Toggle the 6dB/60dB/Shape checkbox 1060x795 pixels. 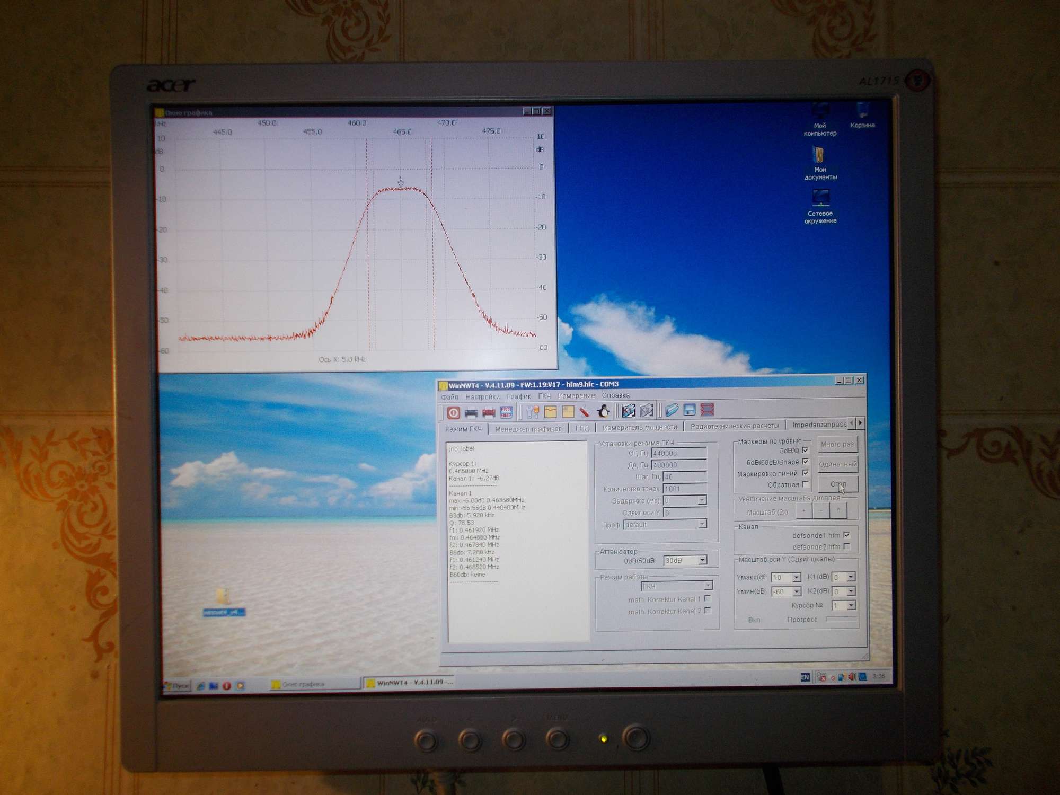[x=806, y=462]
